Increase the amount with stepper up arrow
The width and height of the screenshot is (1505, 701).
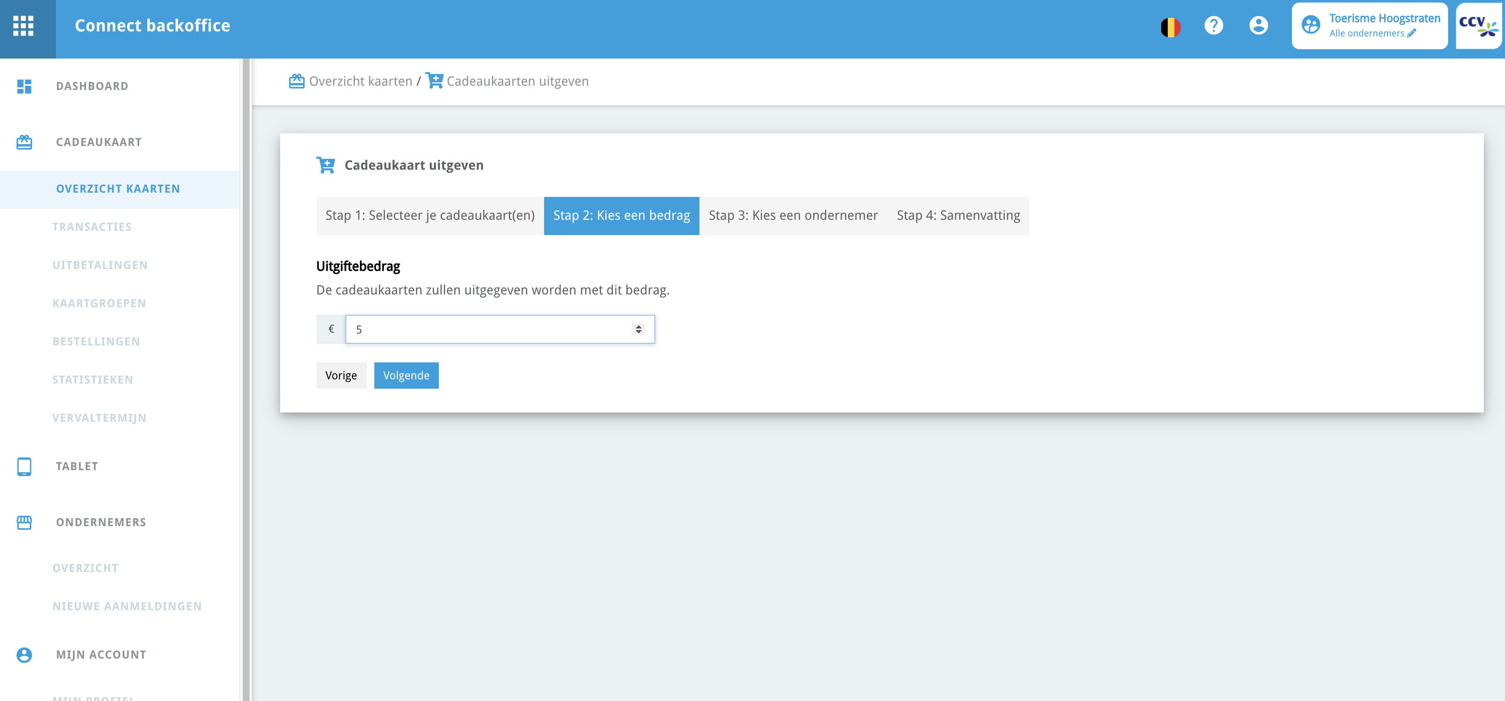(639, 326)
